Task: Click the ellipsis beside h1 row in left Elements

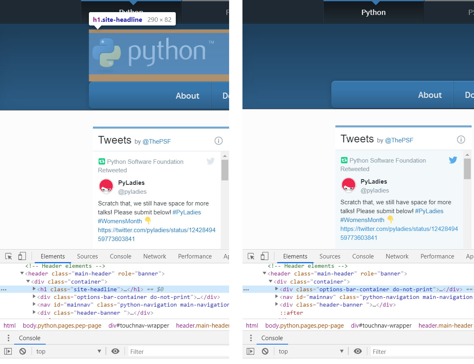Action: (x=4, y=290)
